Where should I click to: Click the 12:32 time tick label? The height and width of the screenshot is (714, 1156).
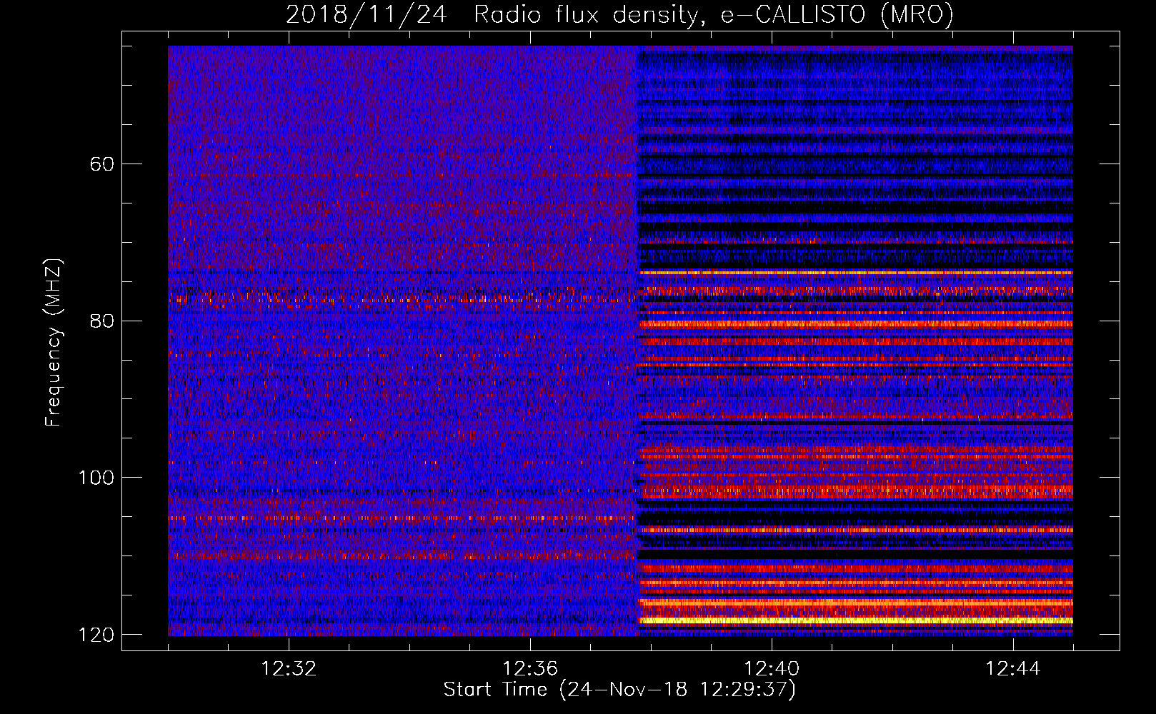click(289, 669)
